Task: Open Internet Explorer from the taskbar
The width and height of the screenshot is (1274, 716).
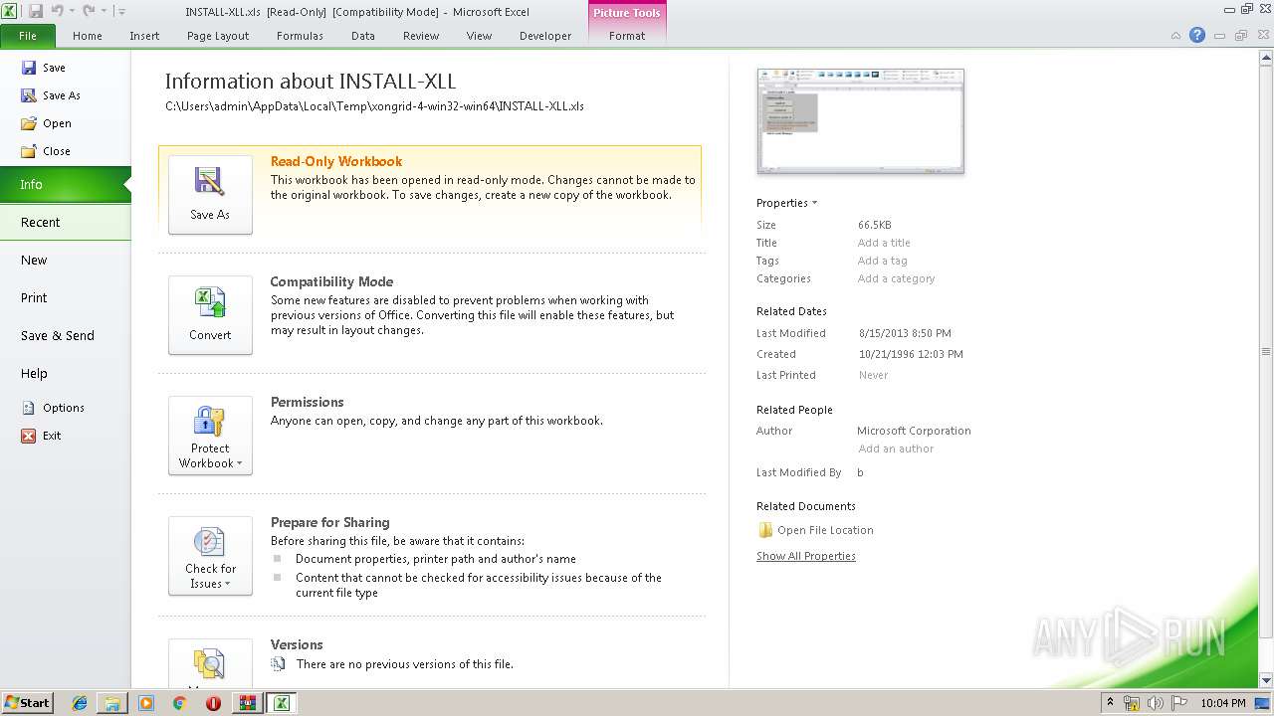Action: point(80,703)
